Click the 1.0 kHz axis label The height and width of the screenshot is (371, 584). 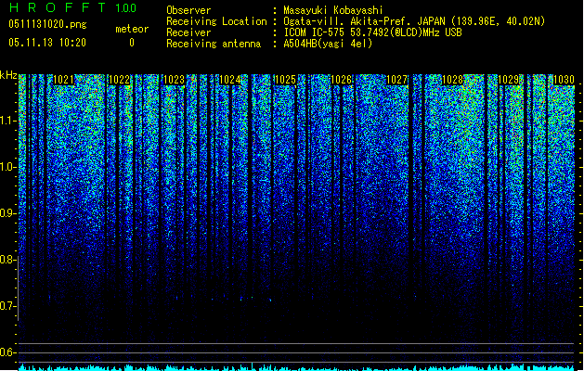8,167
